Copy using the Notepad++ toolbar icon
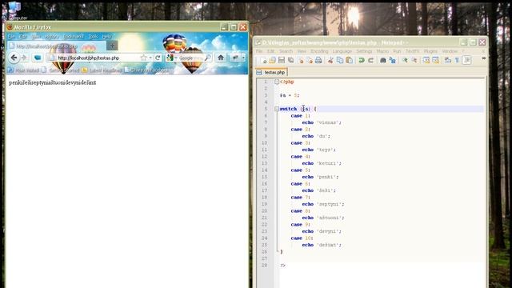Screen dimensions: 512x288 tap(340, 60)
